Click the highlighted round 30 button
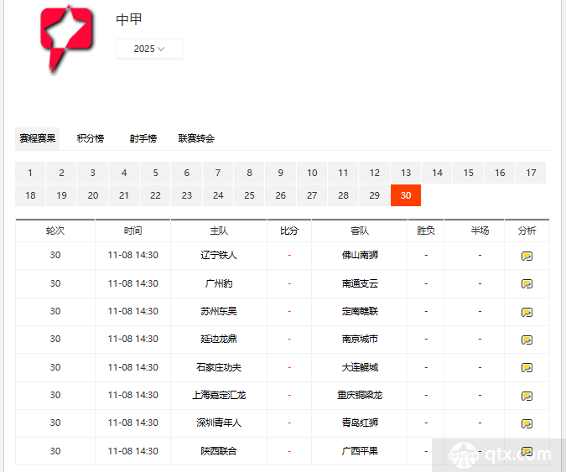 406,195
